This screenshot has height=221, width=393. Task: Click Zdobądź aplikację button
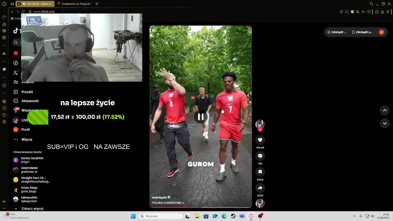pyautogui.click(x=362, y=32)
